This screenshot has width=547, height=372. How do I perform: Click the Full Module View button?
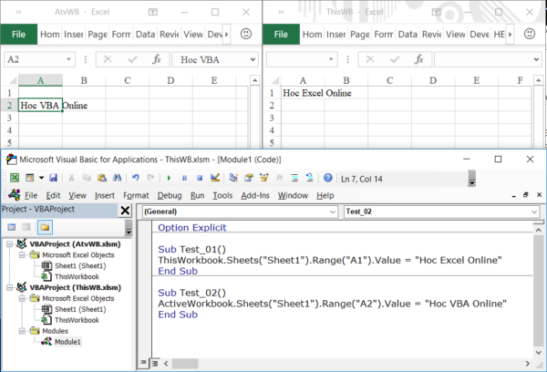coord(155,363)
